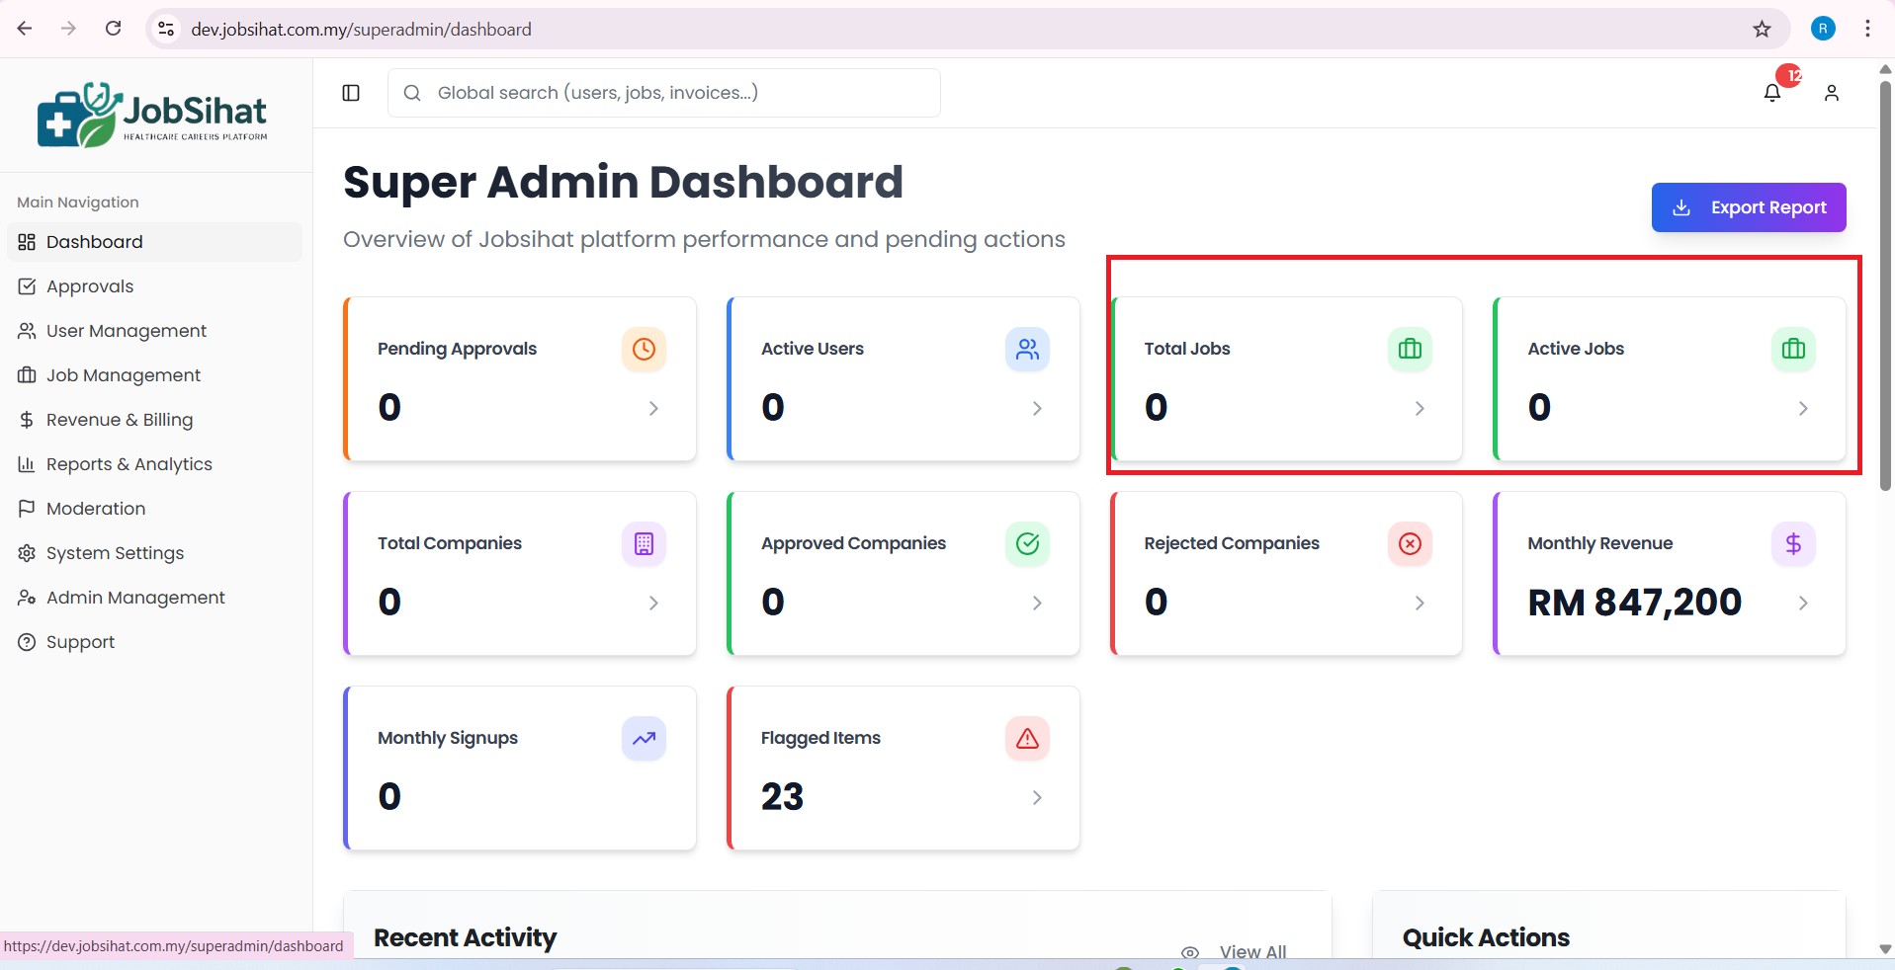Open the notifications bell icon
The image size is (1895, 970).
(x=1772, y=93)
